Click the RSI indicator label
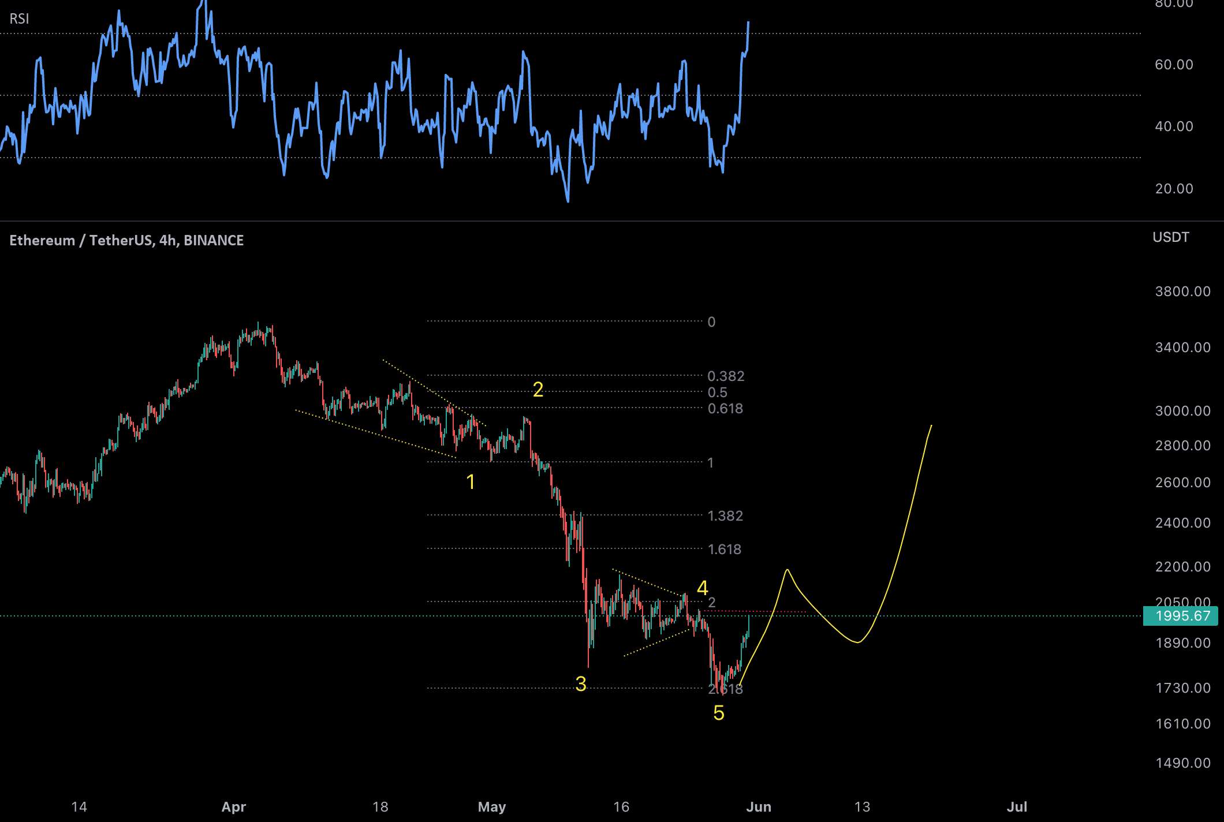Screen dimensions: 1224x822 coord(19,19)
